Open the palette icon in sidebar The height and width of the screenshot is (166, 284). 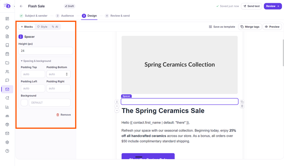[x=7, y=27]
